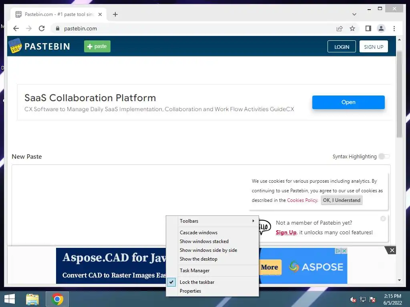410x307 pixels.
Task: Choose Show windows side by side
Action: (212, 250)
